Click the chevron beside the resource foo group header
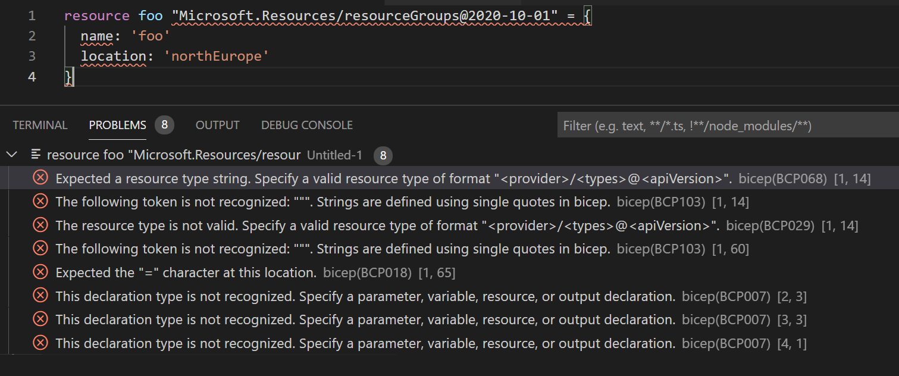This screenshot has width=899, height=376. pyautogui.click(x=11, y=154)
